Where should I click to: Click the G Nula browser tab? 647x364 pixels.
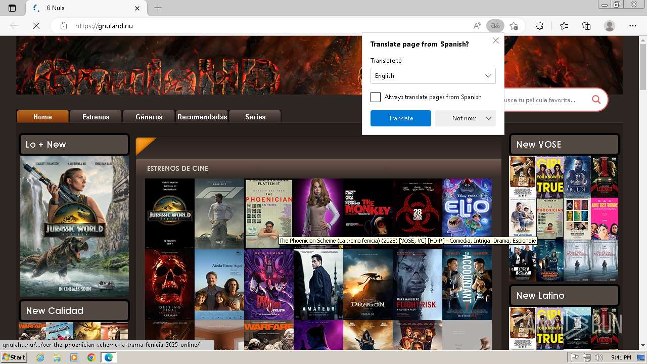[x=85, y=8]
